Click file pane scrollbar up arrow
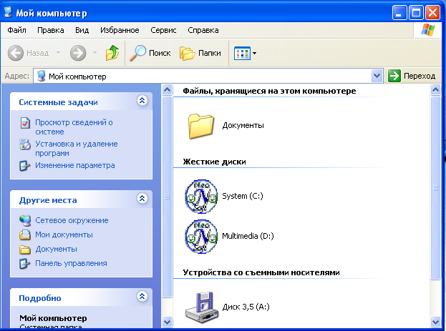The height and width of the screenshot is (331, 446). click(x=435, y=90)
